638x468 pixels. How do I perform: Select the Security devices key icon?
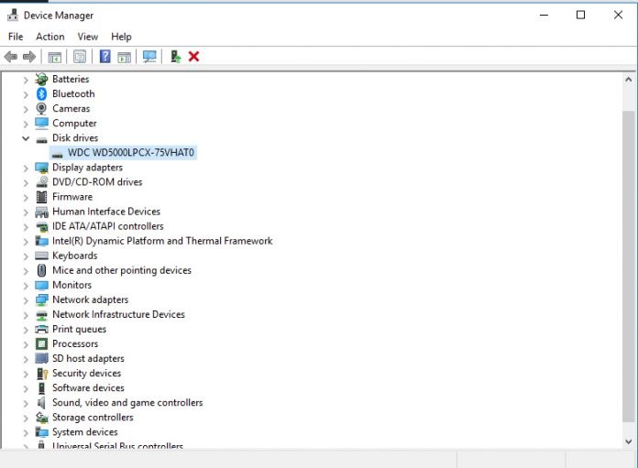coord(42,374)
